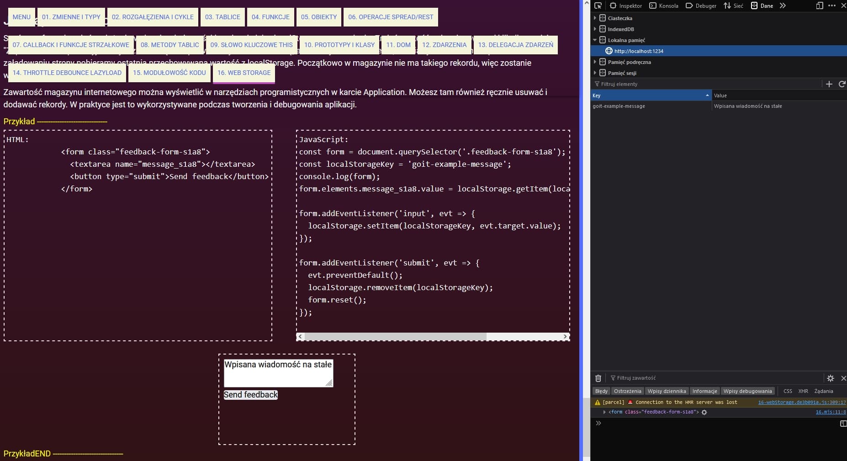
Task: Toggle responsive design mode icon
Action: click(x=820, y=6)
